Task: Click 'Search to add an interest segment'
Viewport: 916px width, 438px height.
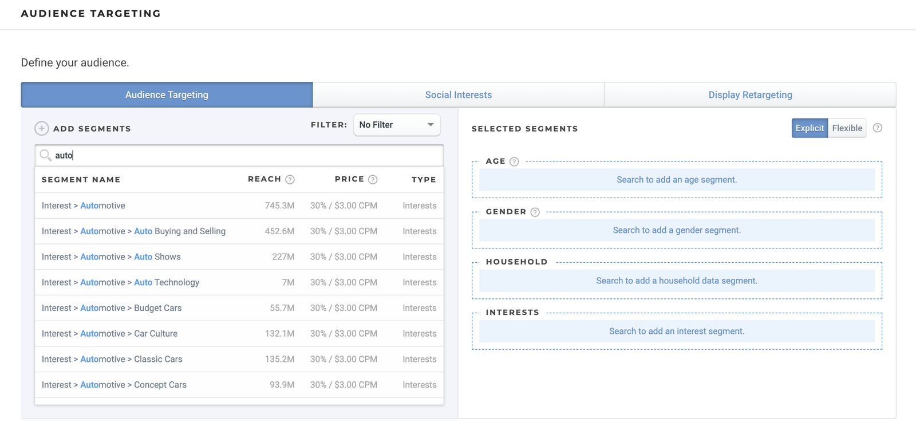Action: (677, 332)
